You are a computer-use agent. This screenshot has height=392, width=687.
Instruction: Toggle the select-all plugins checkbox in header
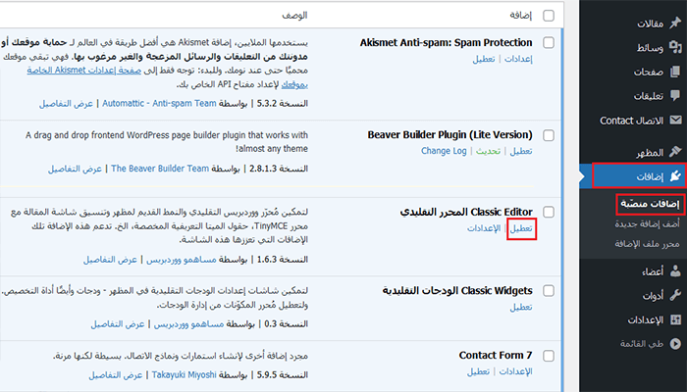548,16
